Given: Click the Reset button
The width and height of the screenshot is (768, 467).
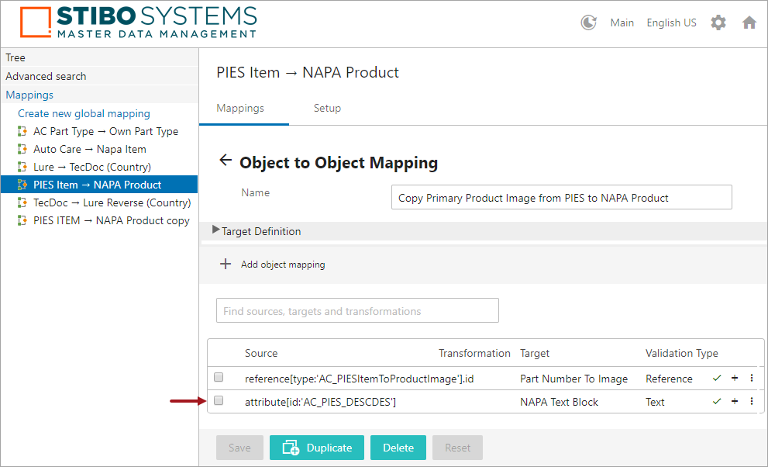Looking at the screenshot, I should click(457, 448).
